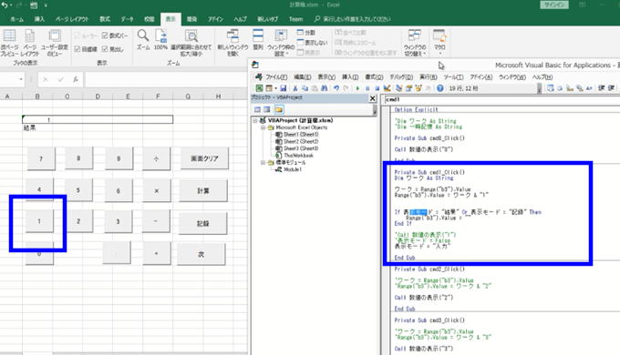The height and width of the screenshot is (355, 620).
Task: Open VBA 実行(R) menu
Action: click(x=429, y=77)
